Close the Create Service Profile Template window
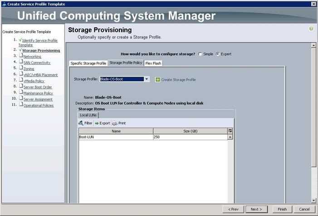318x216 pixels. click(313, 4)
